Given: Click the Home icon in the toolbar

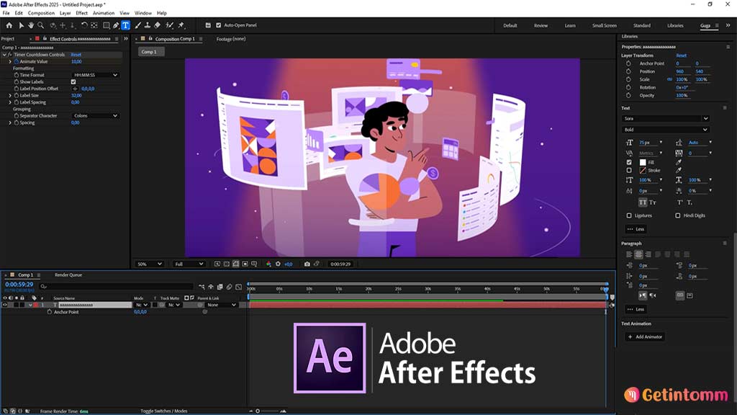Looking at the screenshot, I should point(9,25).
